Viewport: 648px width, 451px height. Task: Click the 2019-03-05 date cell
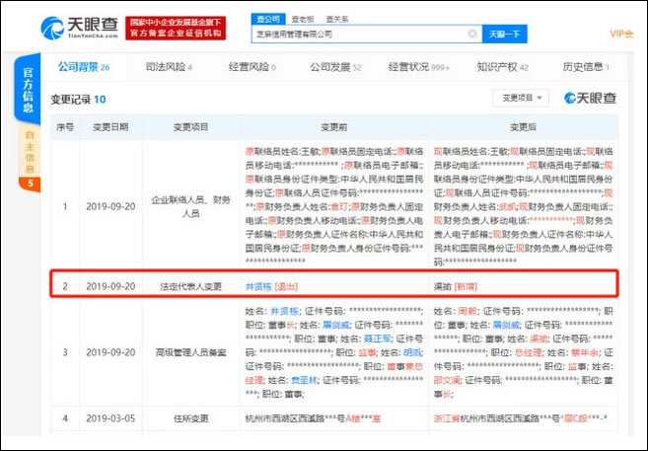110,418
